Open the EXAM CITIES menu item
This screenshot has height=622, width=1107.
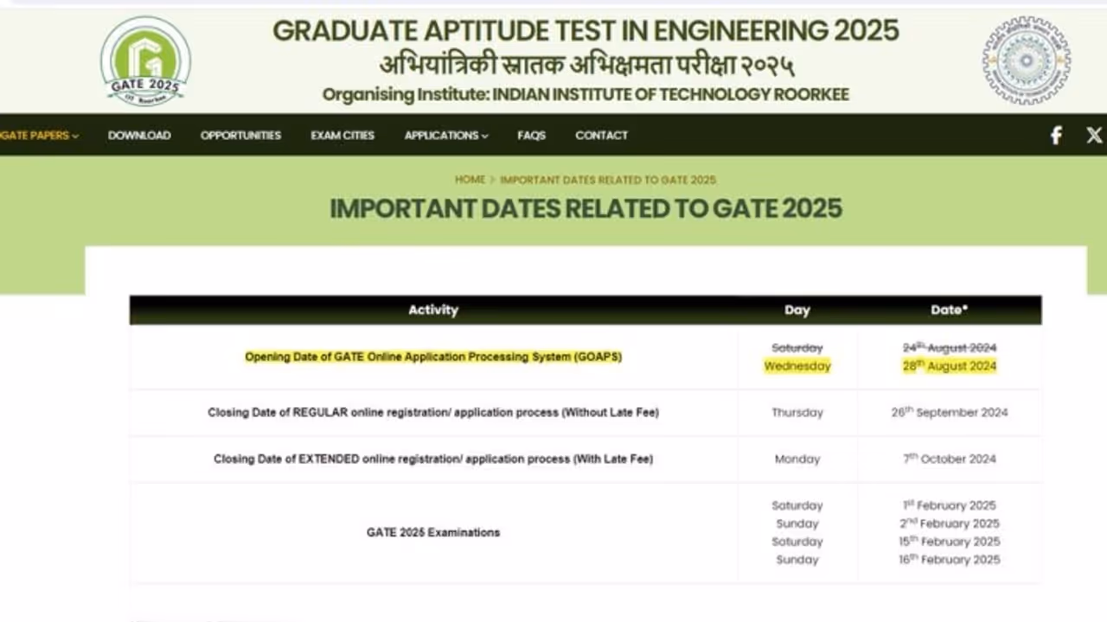(x=342, y=136)
